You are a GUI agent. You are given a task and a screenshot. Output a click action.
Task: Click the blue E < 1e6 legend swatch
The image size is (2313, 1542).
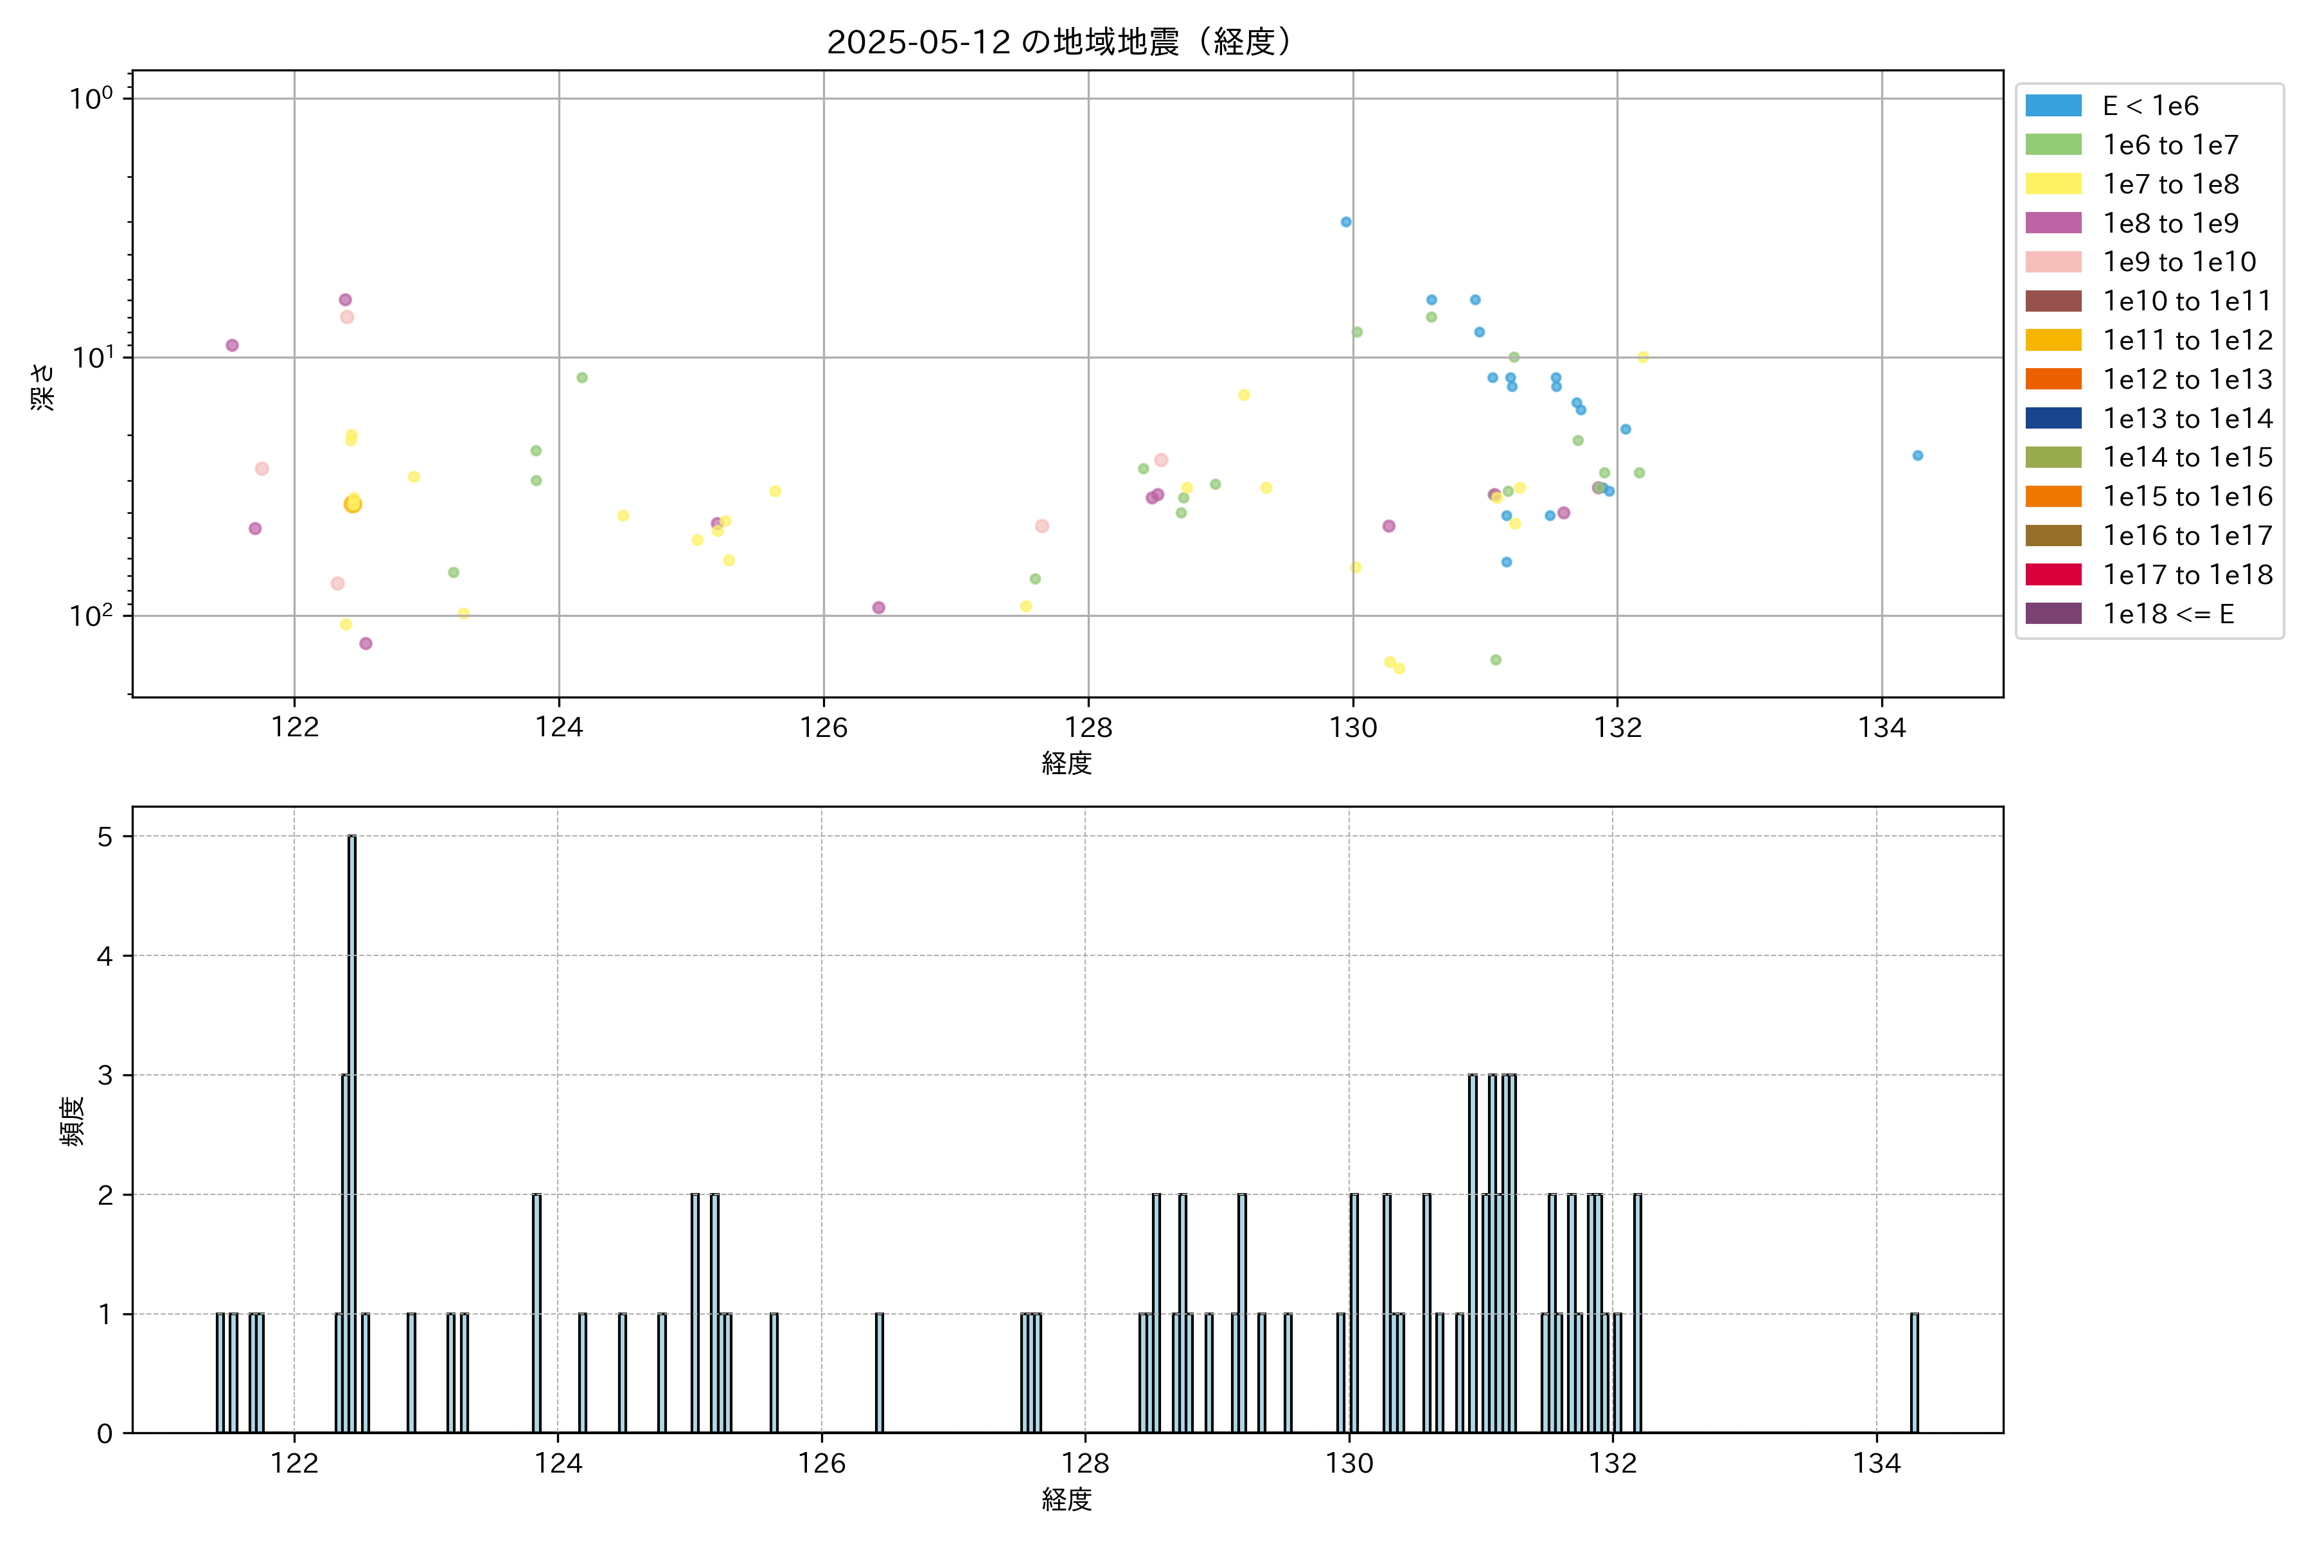click(x=2052, y=106)
